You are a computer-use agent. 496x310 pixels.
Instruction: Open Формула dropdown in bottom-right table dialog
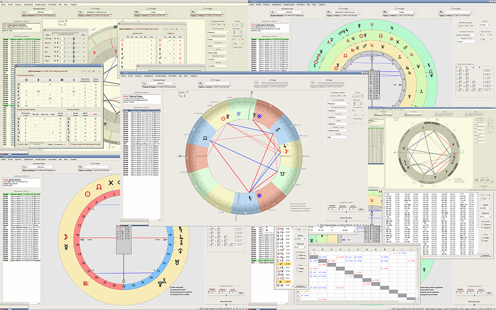pyautogui.click(x=485, y=217)
